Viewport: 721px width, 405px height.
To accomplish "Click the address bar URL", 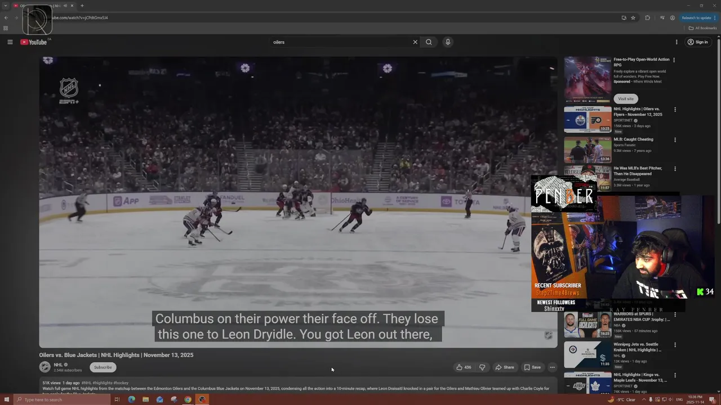I will coord(80,17).
